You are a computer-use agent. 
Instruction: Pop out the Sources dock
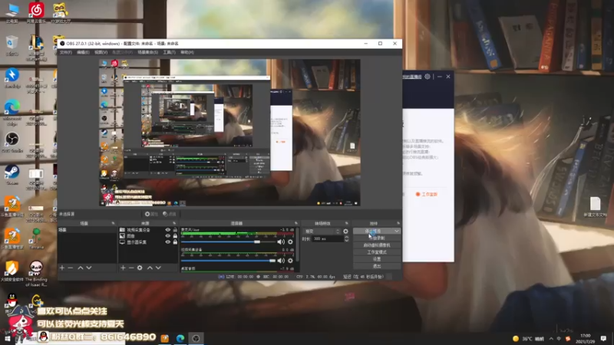174,223
